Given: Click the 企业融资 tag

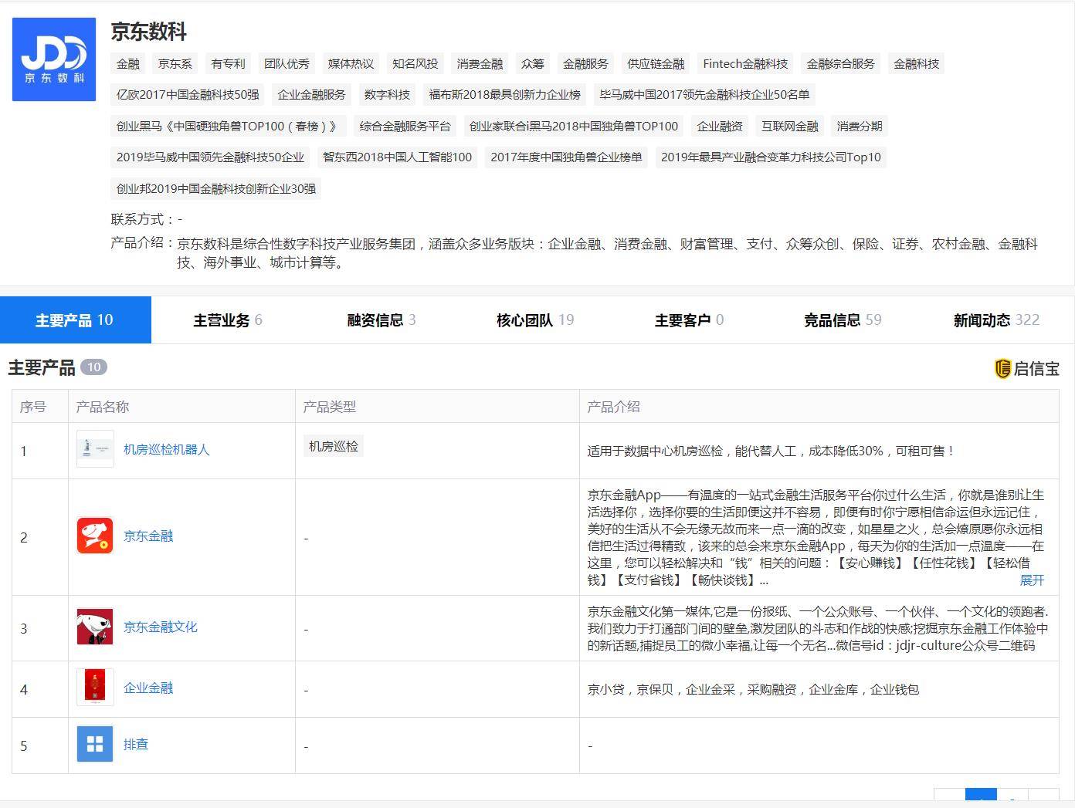Looking at the screenshot, I should tap(720, 126).
